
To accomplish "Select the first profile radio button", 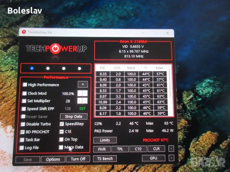I will click(x=32, y=68).
